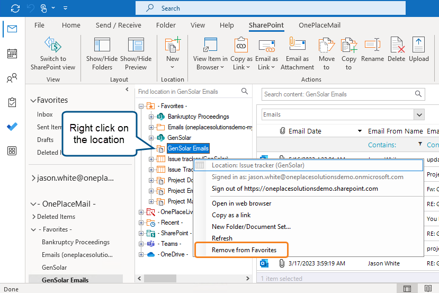
Task: Collapse the - OnePlaceMail - folder group
Action: 33,204
